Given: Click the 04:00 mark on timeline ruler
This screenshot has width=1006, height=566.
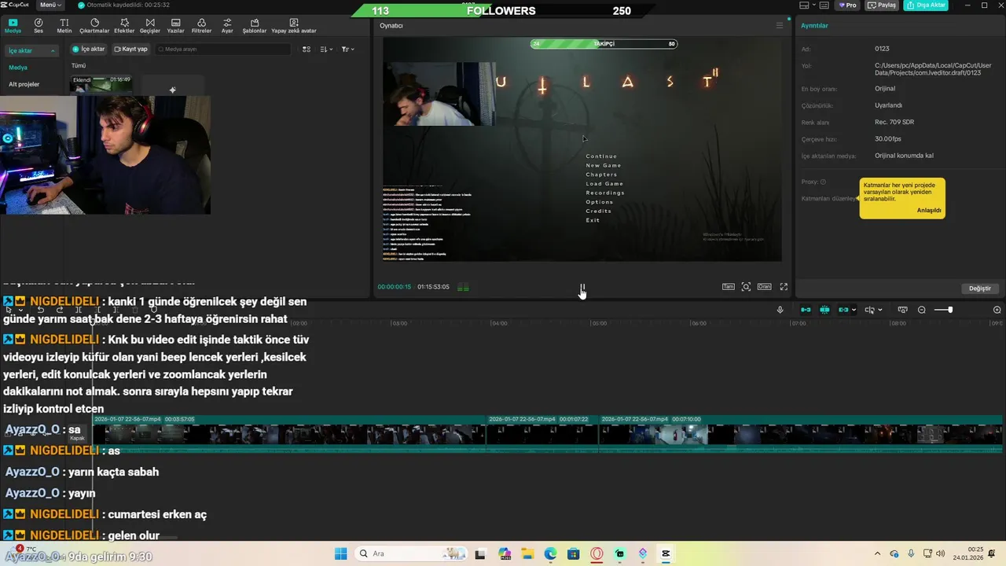Looking at the screenshot, I should pos(499,323).
